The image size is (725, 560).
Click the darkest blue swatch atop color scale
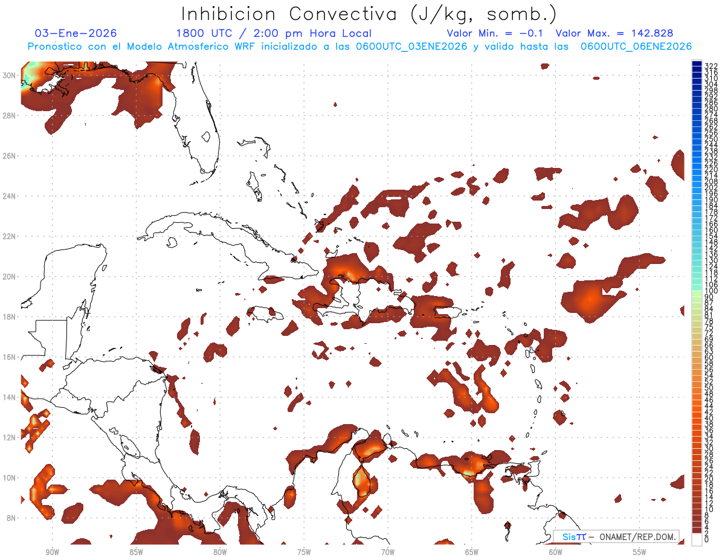coord(697,64)
